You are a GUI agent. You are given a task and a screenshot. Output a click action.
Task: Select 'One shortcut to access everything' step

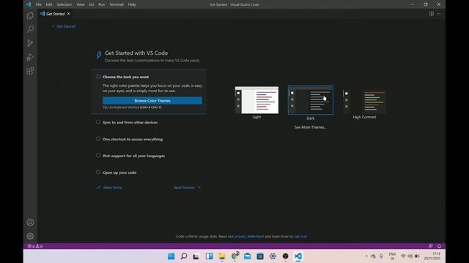133,140
